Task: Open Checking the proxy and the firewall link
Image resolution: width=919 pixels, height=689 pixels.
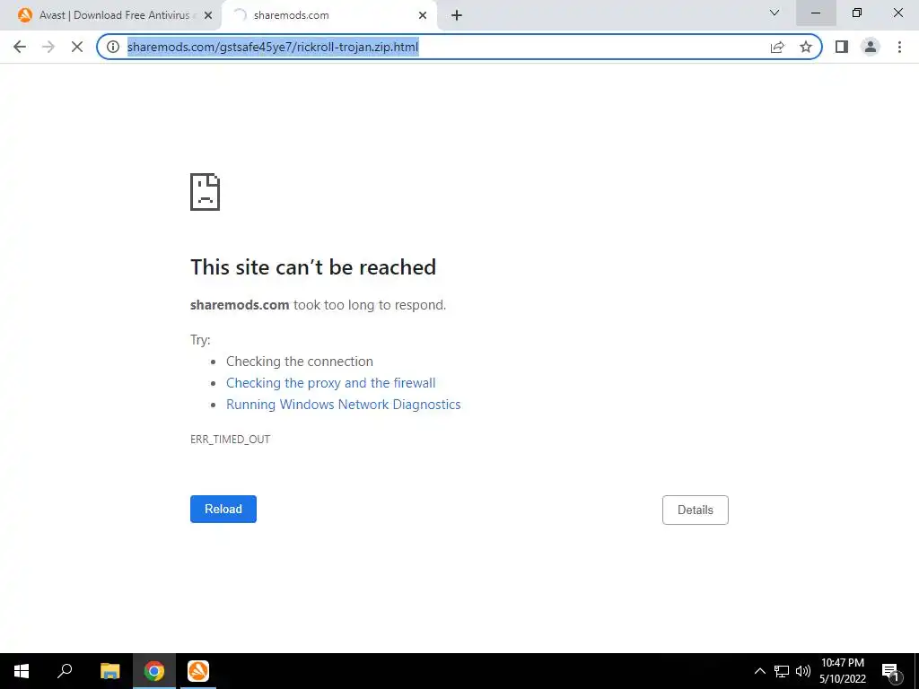Action: [330, 382]
